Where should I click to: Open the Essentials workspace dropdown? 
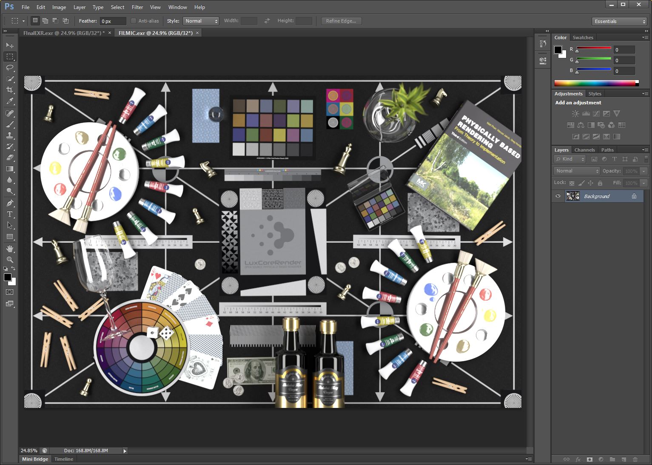pyautogui.click(x=619, y=21)
